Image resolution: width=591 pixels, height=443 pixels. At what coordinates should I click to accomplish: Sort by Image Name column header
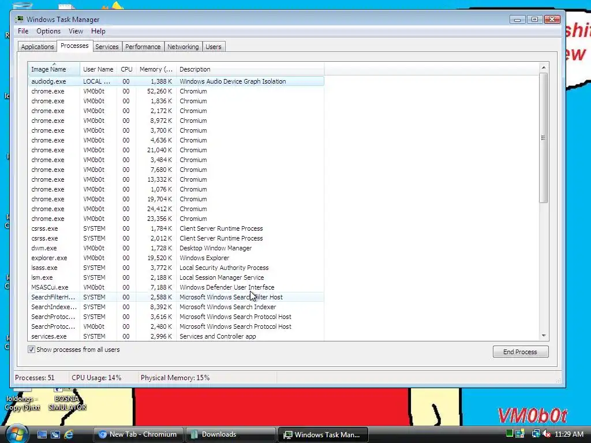54,69
